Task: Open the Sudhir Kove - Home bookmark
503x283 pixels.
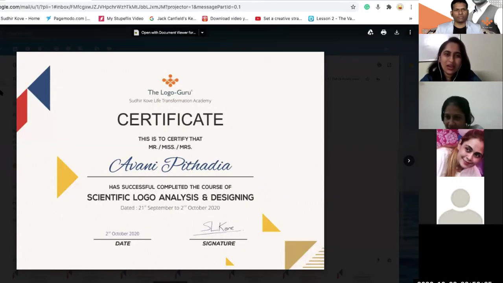Action: [x=20, y=18]
